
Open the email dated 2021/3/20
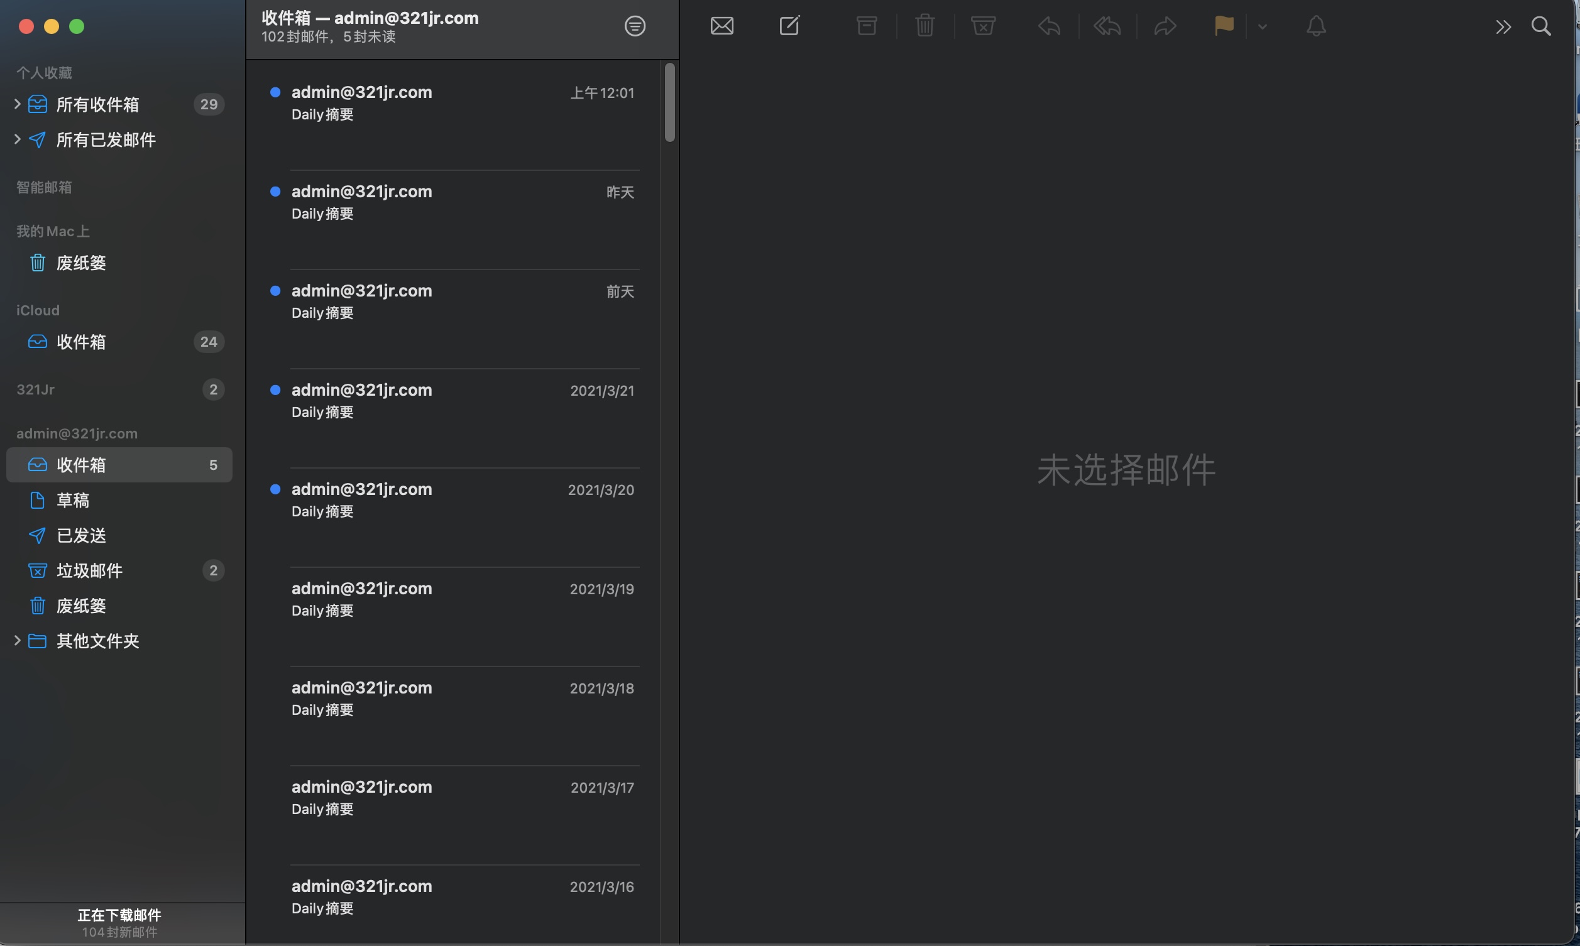[x=454, y=518]
